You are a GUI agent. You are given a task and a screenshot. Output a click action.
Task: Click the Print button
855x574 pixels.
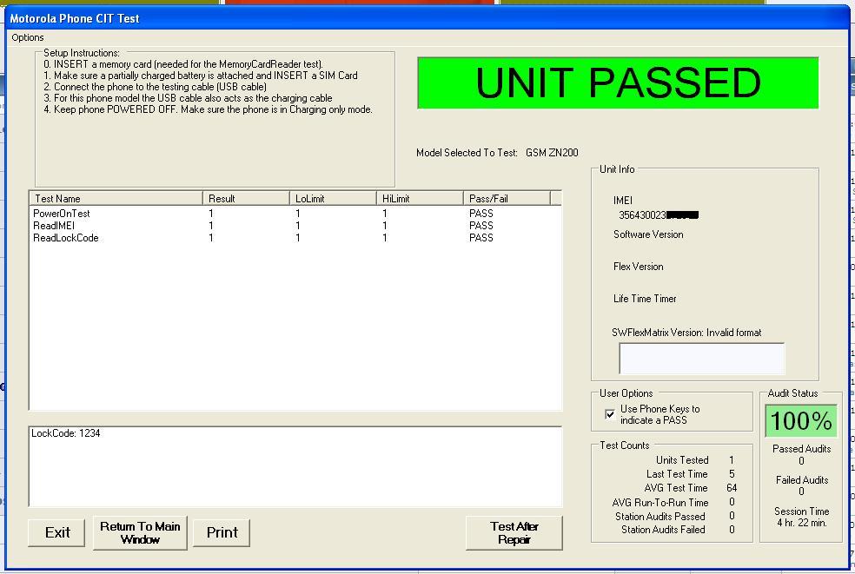coord(222,532)
